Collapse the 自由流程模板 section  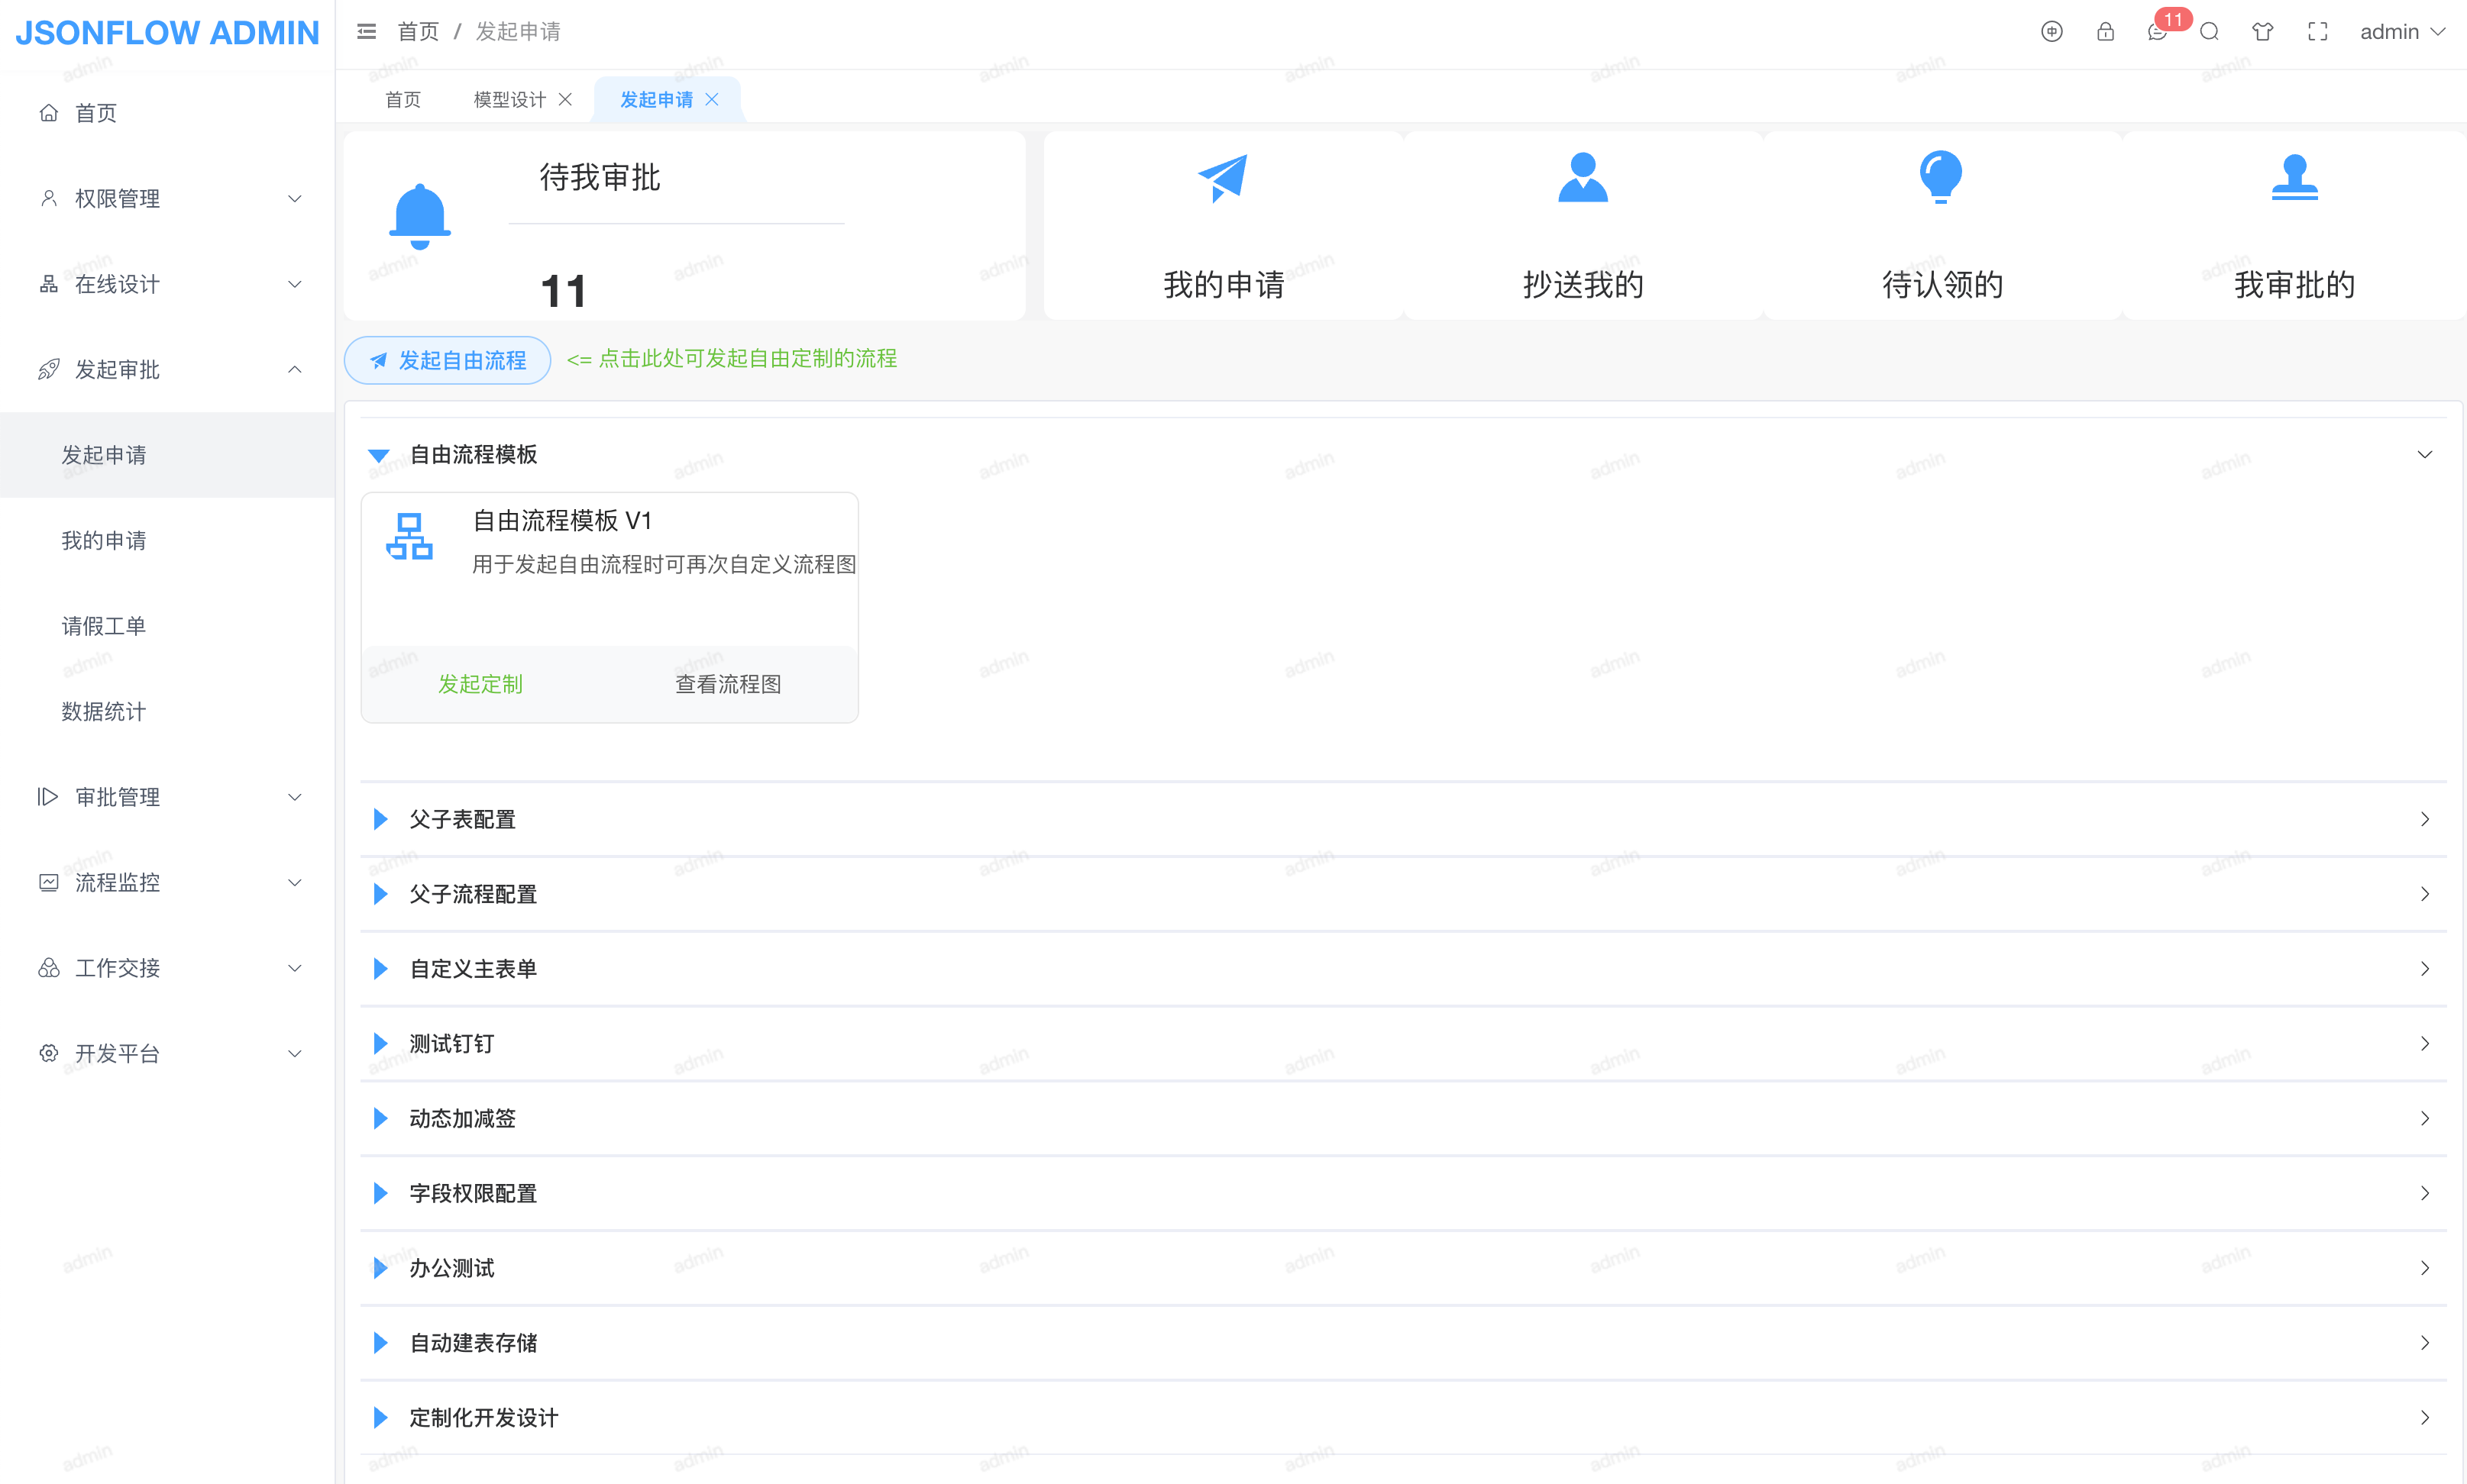pyautogui.click(x=474, y=455)
